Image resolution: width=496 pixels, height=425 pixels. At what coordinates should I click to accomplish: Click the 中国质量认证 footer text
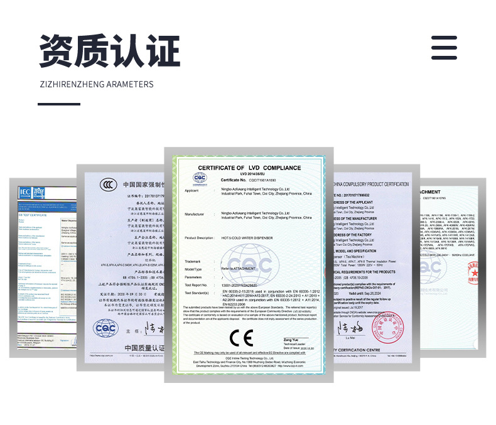point(144,348)
